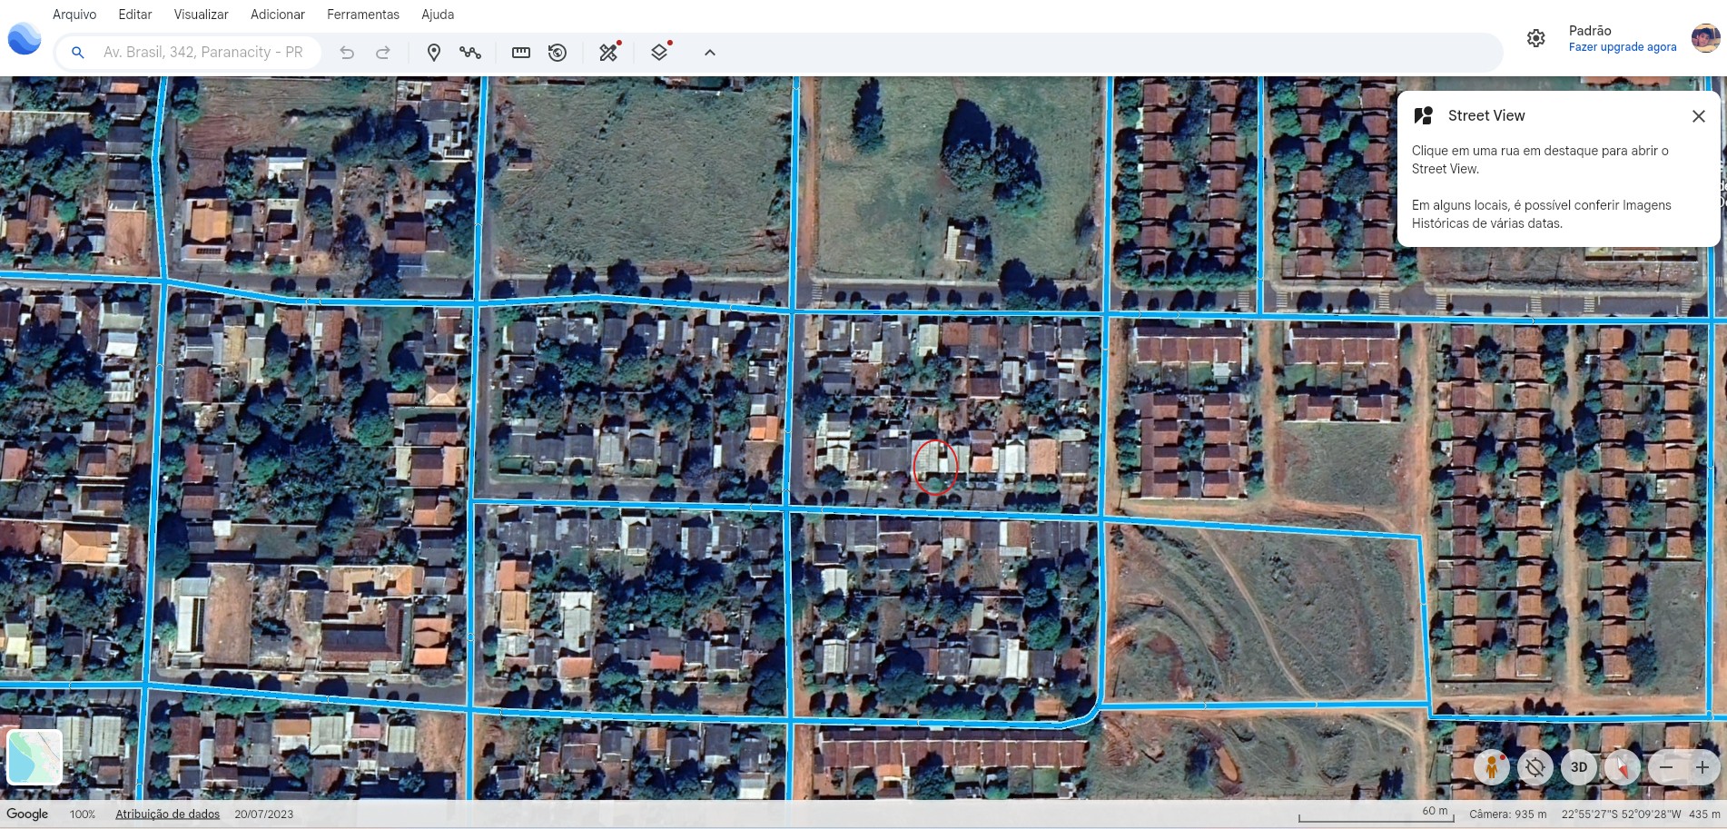This screenshot has width=1727, height=829.
Task: Click the zoom in plus button
Action: [1702, 767]
